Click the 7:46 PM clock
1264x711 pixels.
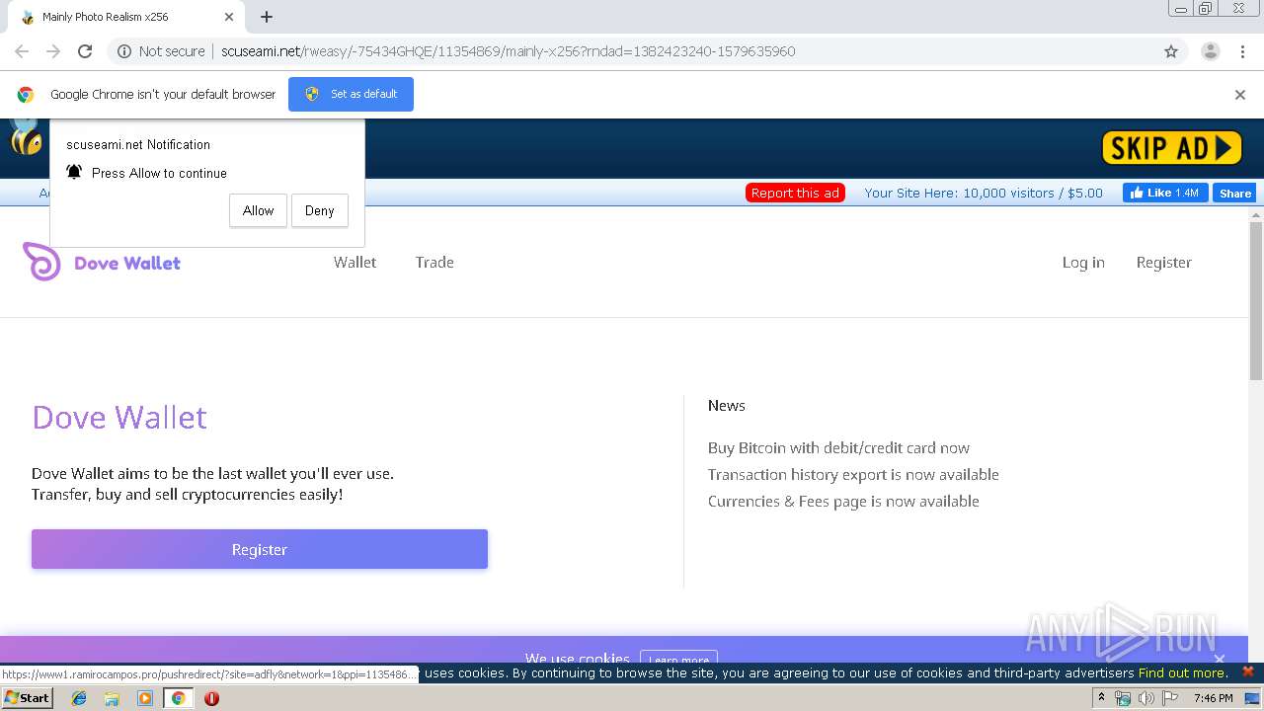1213,698
